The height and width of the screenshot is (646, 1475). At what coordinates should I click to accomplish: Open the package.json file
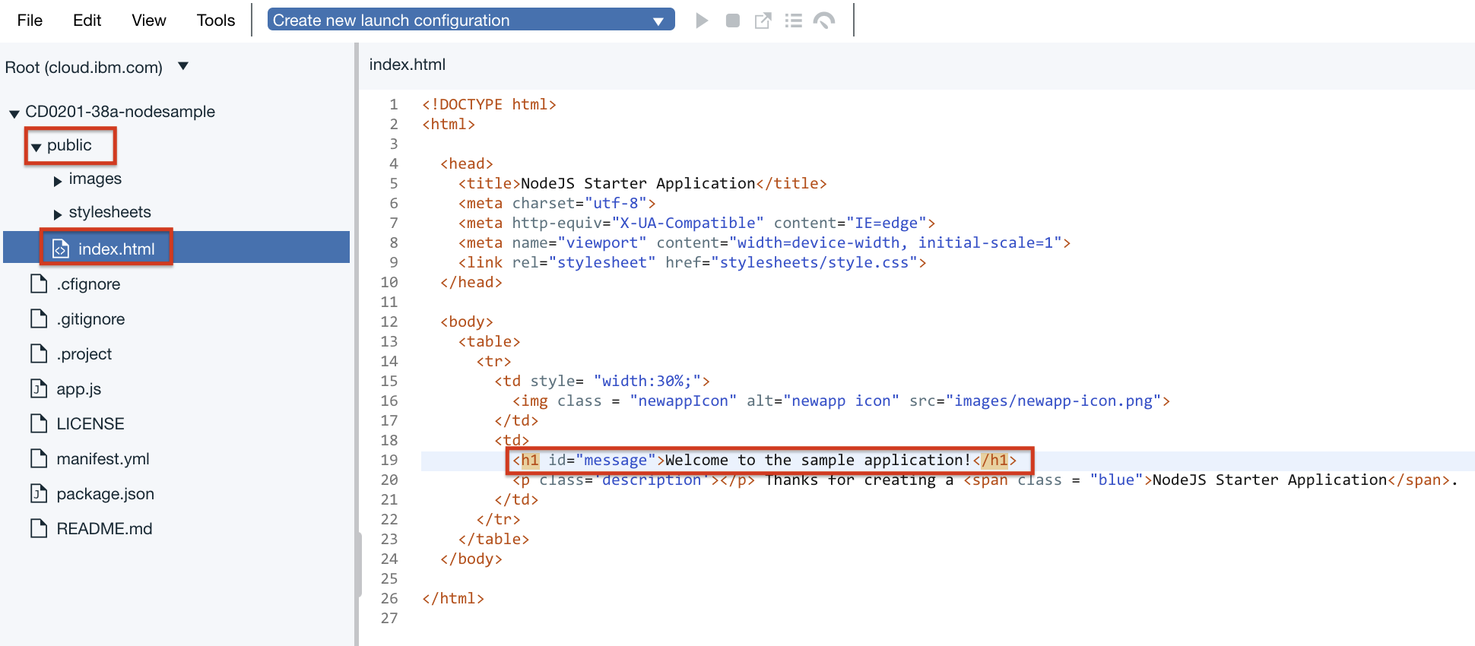(105, 494)
